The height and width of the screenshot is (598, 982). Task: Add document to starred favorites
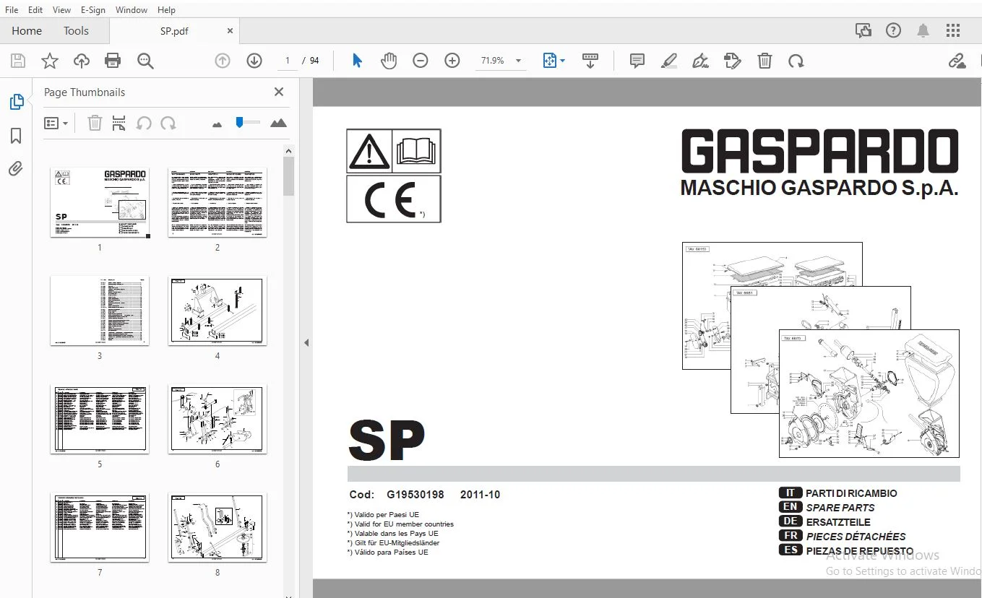click(50, 61)
